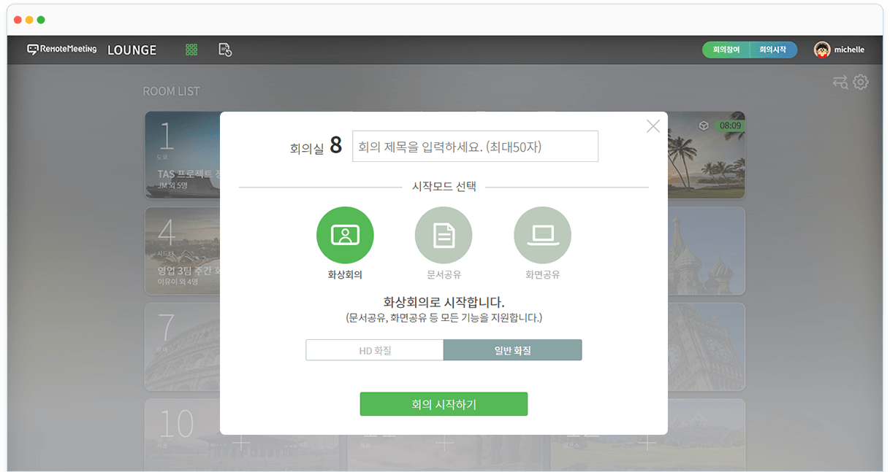Select the 문서공유 document sharing mode icon
Image resolution: width=890 pixels, height=472 pixels.
coord(444,235)
